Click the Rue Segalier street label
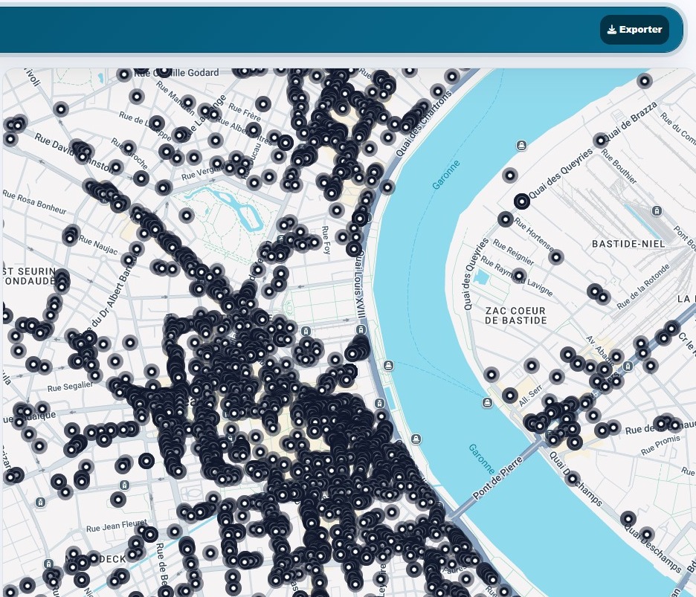Image resolution: width=696 pixels, height=597 pixels. tap(70, 387)
